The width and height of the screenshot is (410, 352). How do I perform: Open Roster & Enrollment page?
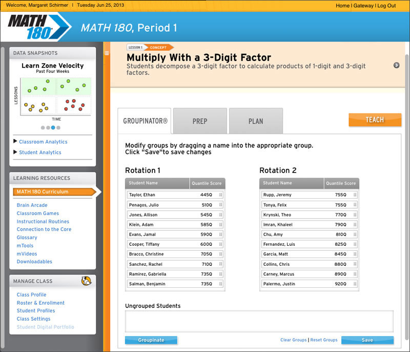pyautogui.click(x=40, y=303)
